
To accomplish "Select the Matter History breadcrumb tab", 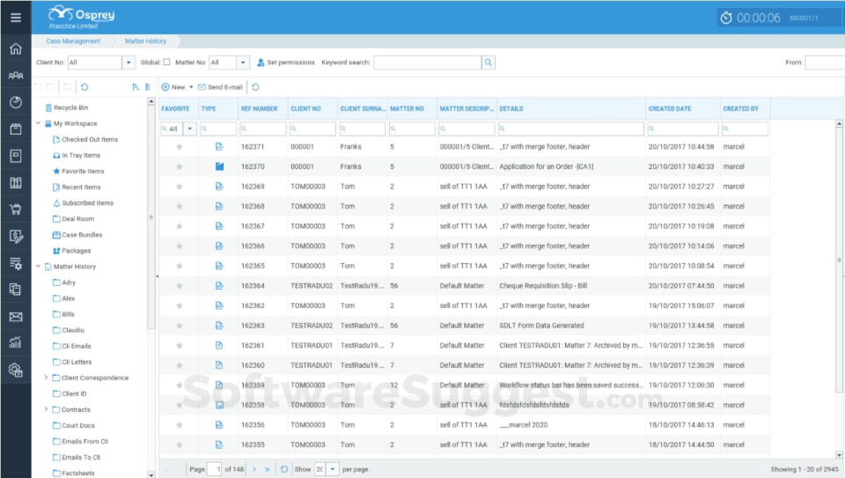I will click(146, 41).
